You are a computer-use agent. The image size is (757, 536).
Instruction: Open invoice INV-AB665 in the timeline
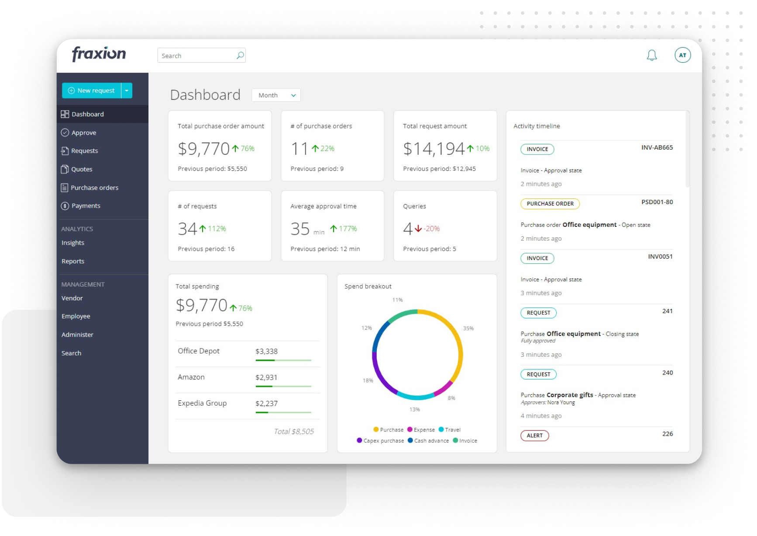tap(657, 148)
